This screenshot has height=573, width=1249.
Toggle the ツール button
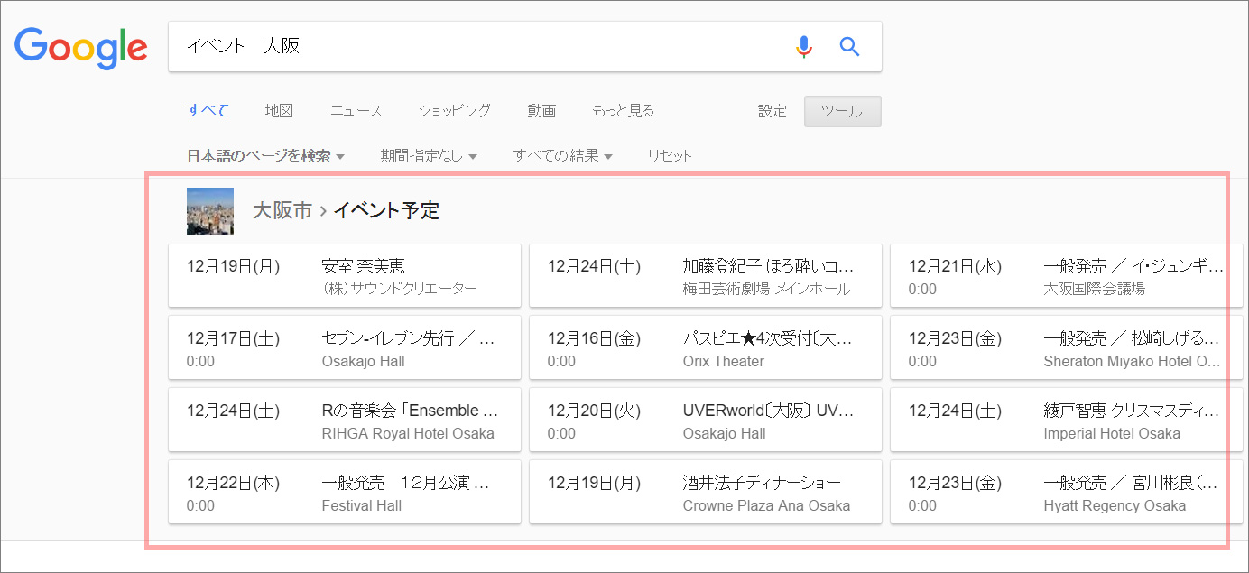(842, 112)
